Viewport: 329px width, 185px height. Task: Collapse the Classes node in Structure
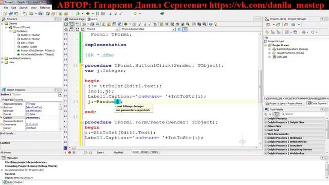2,24
